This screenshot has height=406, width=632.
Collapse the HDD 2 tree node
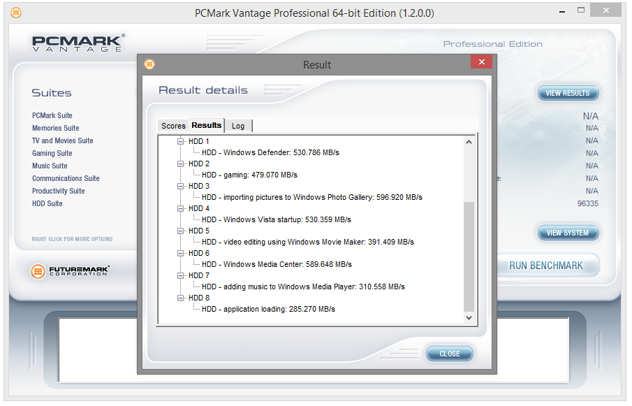coord(181,164)
